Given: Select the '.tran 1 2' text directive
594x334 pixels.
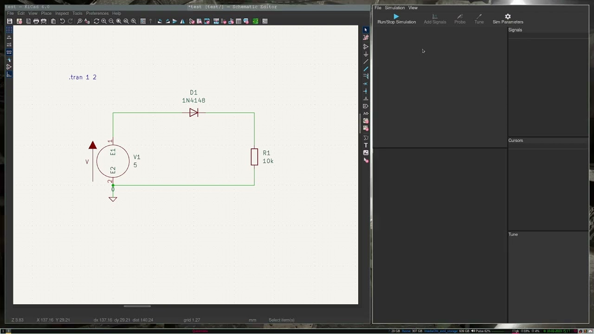Looking at the screenshot, I should click(83, 77).
